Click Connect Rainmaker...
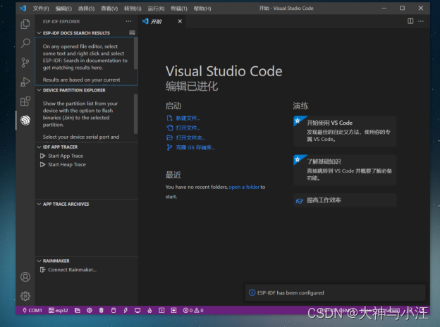440x327 pixels. tap(72, 270)
